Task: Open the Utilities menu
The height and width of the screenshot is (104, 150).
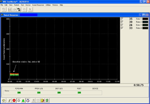Action: coord(48,5)
